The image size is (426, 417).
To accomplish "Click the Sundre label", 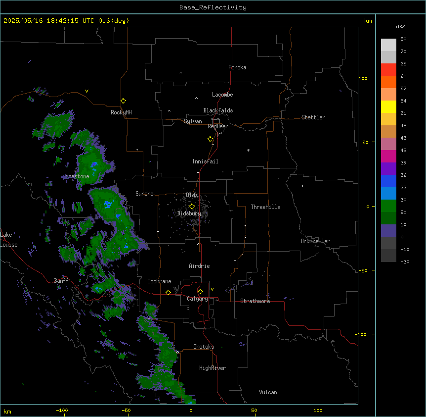I will point(144,194).
